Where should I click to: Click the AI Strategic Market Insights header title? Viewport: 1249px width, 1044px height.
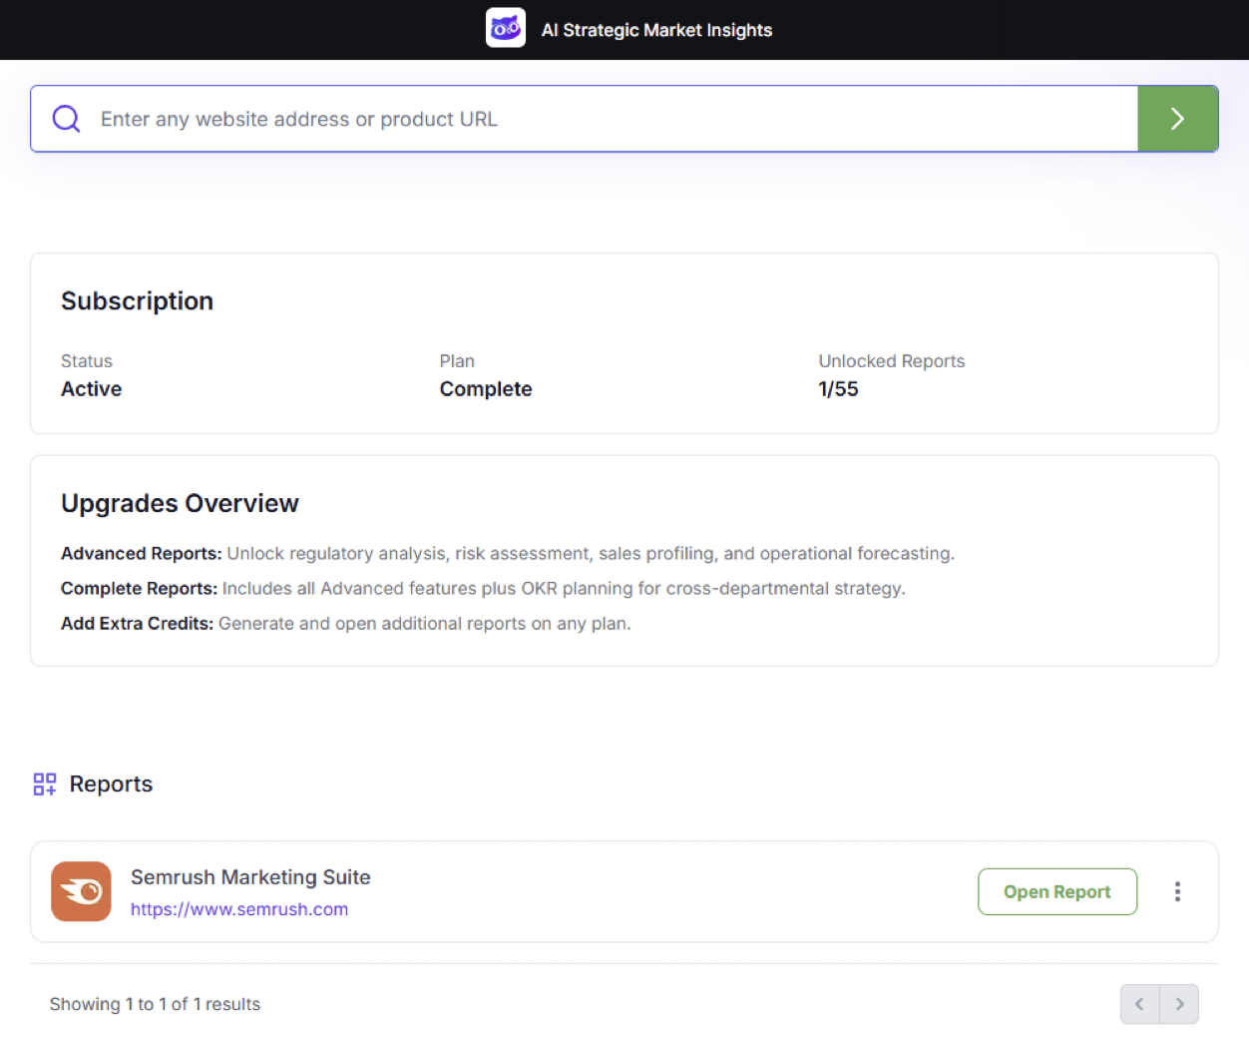point(656,30)
